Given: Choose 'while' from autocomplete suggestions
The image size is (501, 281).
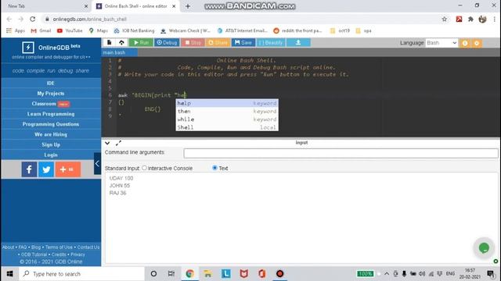Looking at the screenshot, I should click(x=227, y=119).
